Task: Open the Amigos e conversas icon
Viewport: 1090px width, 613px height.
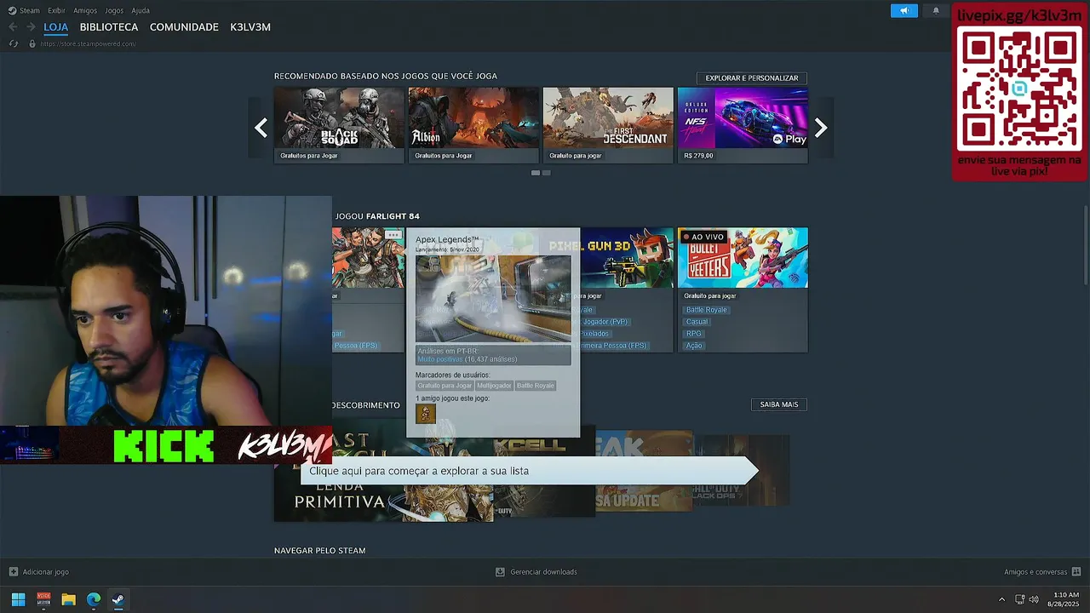Action: tap(1076, 572)
